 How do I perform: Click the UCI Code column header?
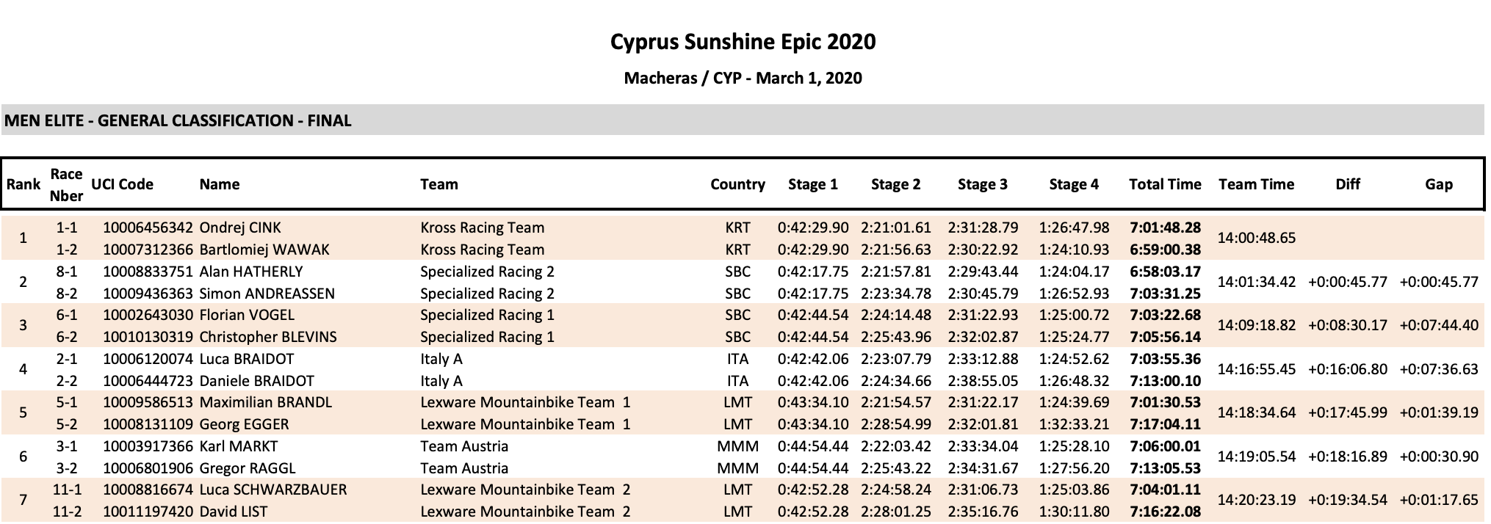123,184
